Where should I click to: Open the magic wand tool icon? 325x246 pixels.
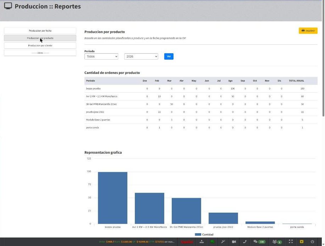coord(223,242)
